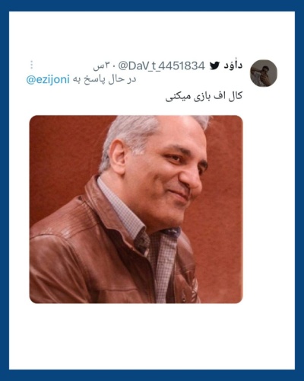This screenshot has height=381, width=304.
Task: Open the three-dot more options menu
Action: pos(32,65)
